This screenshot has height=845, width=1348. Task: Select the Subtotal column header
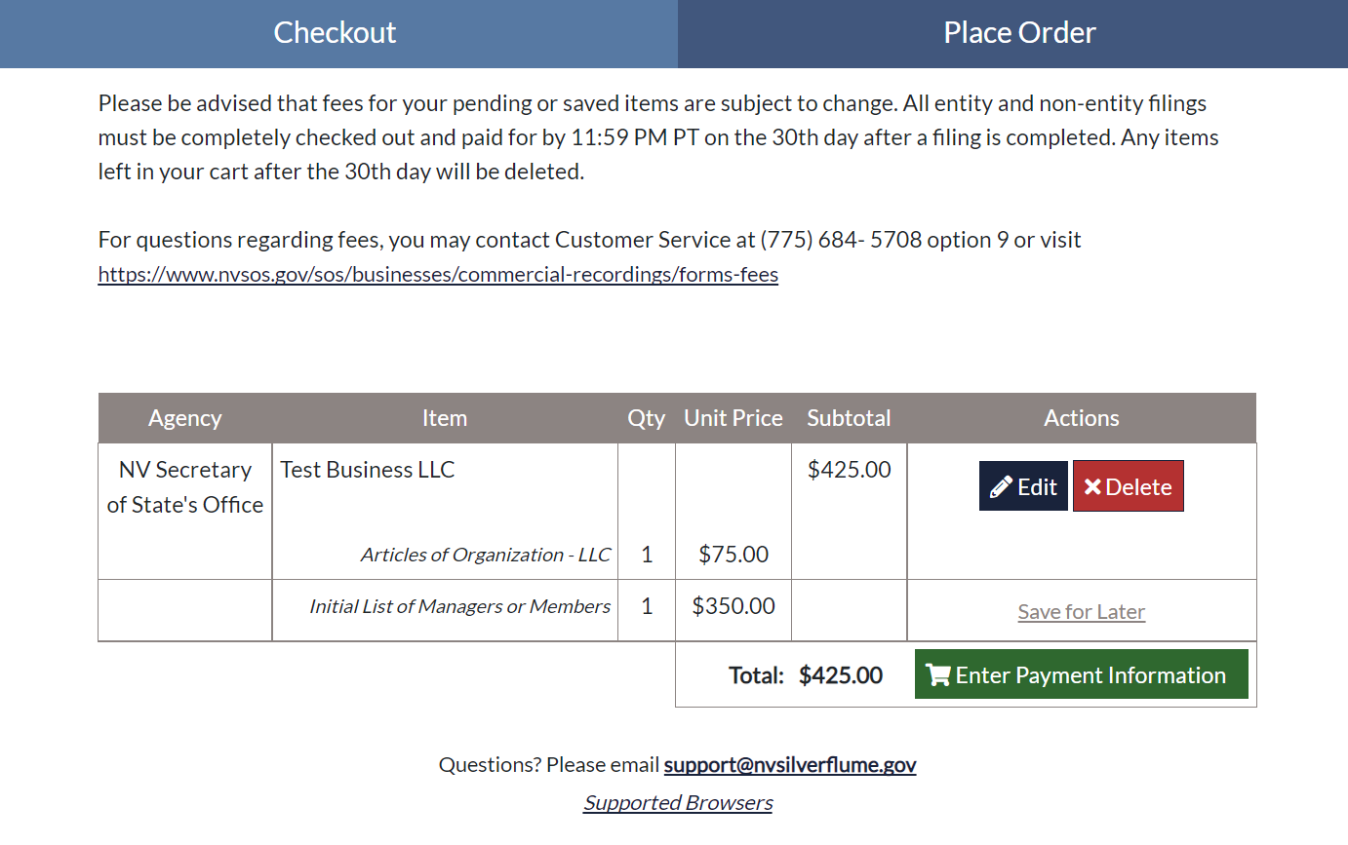pos(849,418)
